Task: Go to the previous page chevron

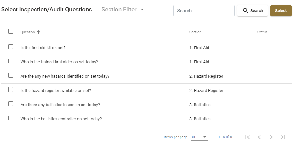Action: 259,137
